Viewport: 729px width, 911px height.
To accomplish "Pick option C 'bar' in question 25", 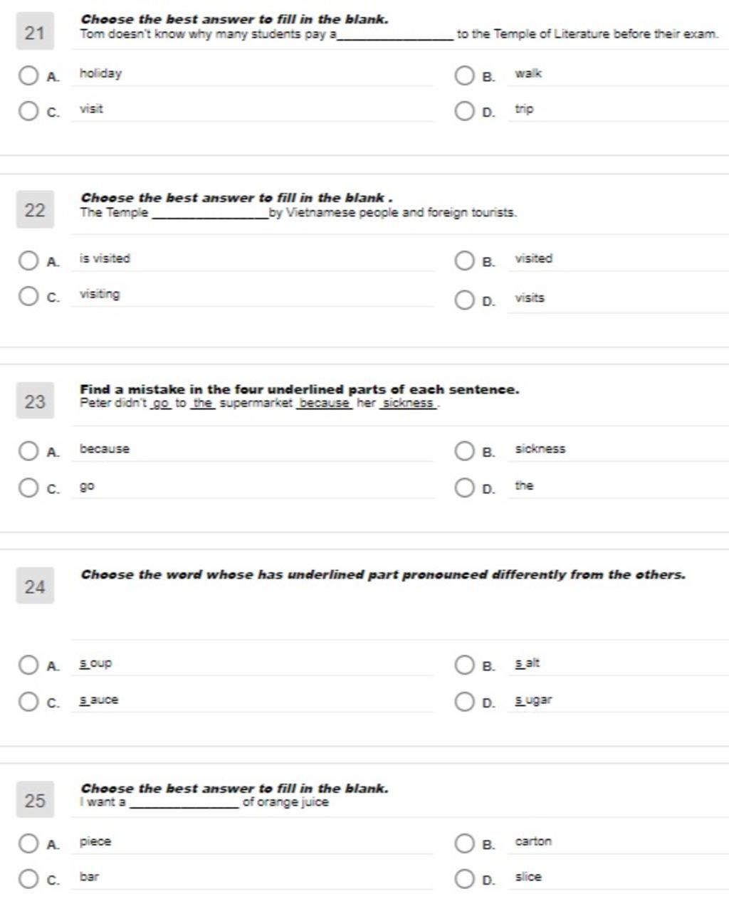I will [x=28, y=878].
